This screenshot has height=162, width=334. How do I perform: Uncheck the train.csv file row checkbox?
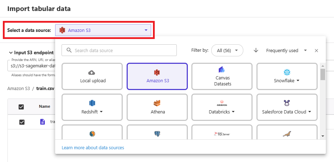click(x=22, y=122)
